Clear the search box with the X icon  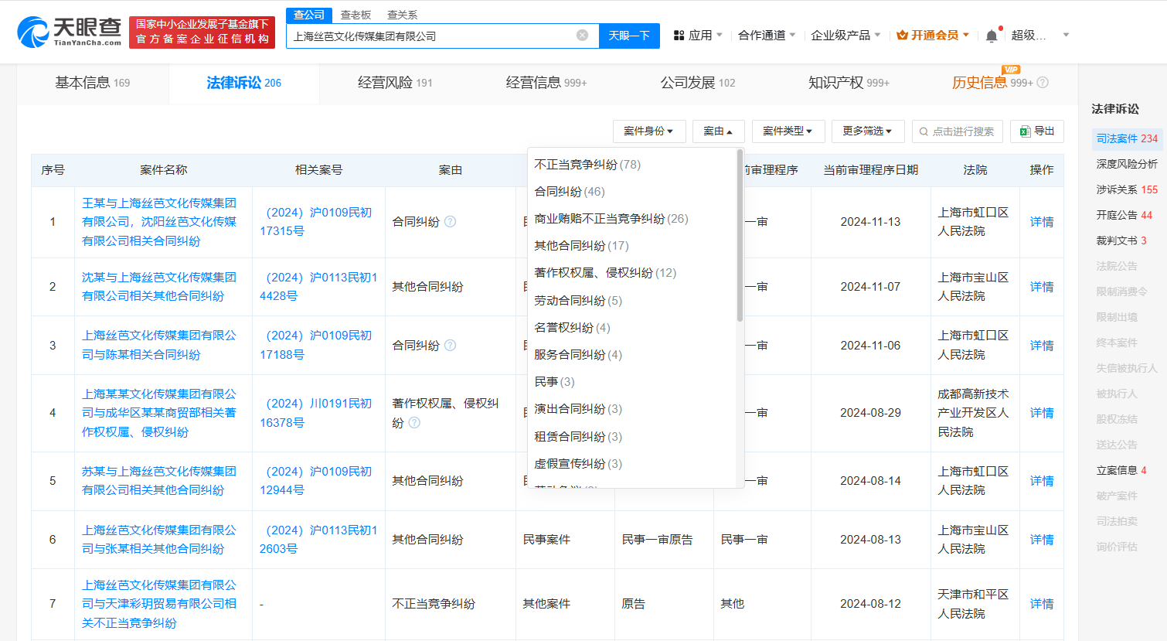(x=583, y=36)
